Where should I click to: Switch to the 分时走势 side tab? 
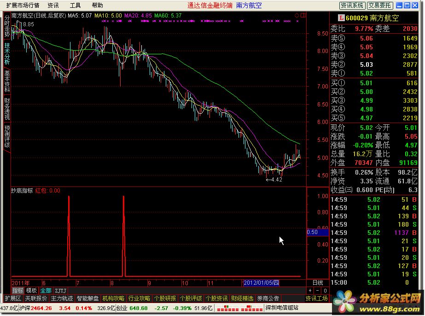tap(7, 26)
